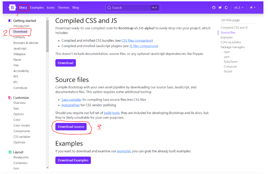Click the Search docs field

click(x=133, y=8)
